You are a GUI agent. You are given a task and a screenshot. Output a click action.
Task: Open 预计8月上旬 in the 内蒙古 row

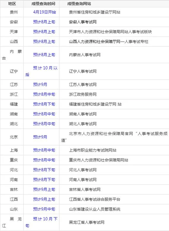click(x=44, y=55)
